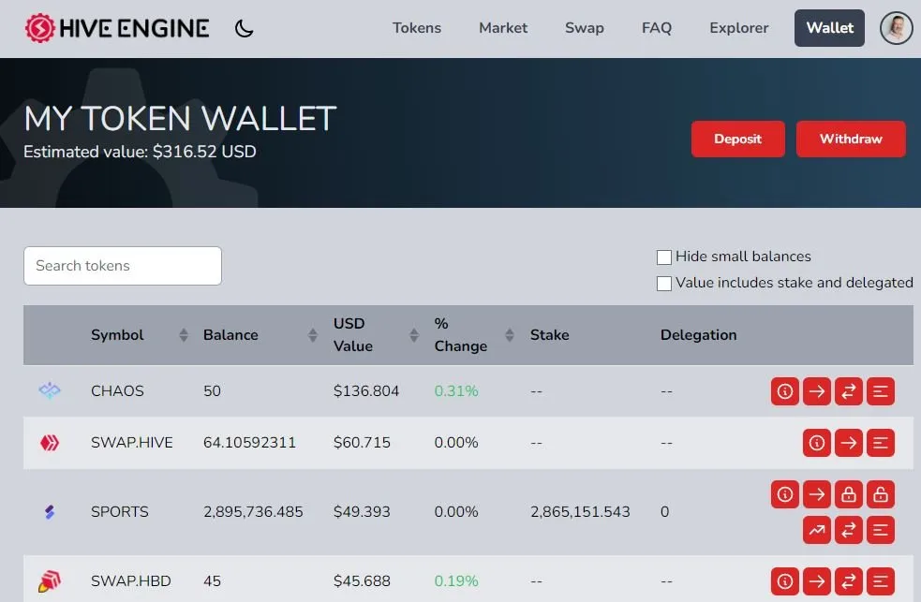
Task: Send SPORTS tokens arrow icon
Action: click(816, 494)
